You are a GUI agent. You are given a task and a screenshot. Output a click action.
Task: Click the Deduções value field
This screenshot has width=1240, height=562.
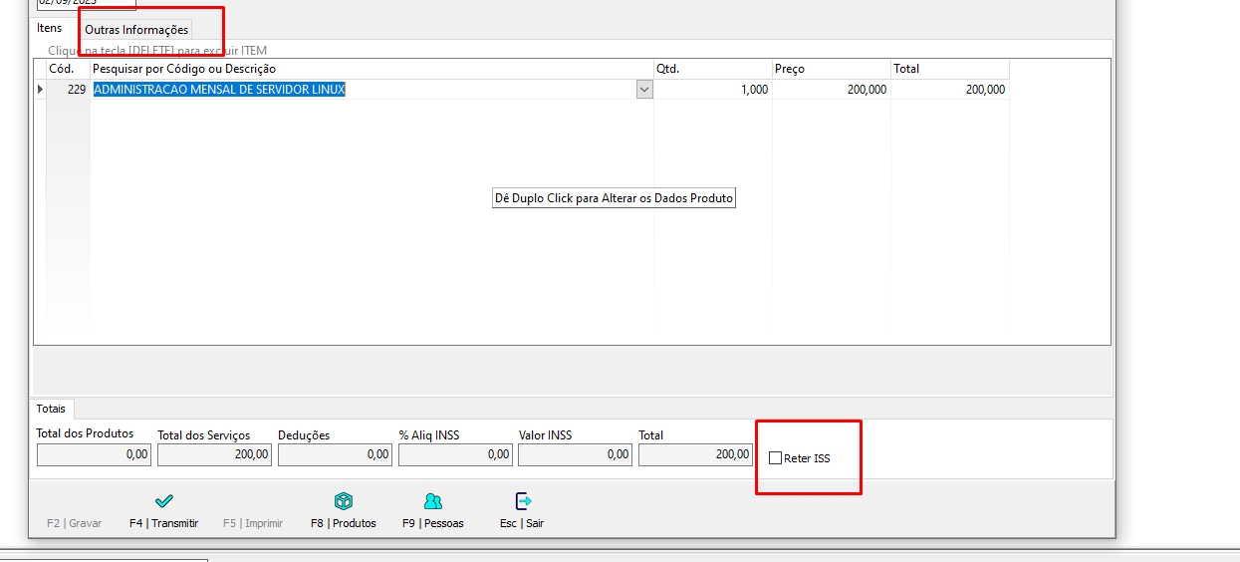(x=335, y=454)
